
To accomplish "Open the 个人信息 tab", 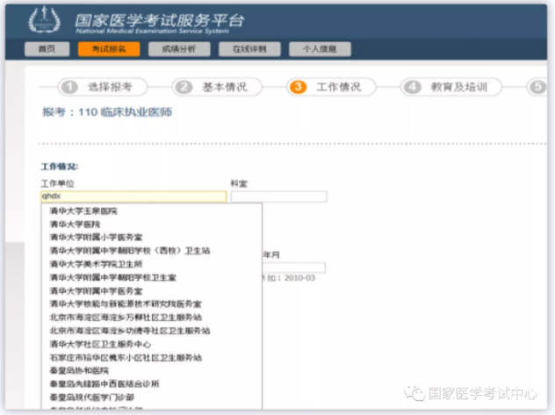I will coord(320,49).
